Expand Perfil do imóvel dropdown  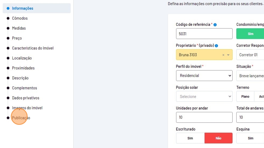pos(204,76)
